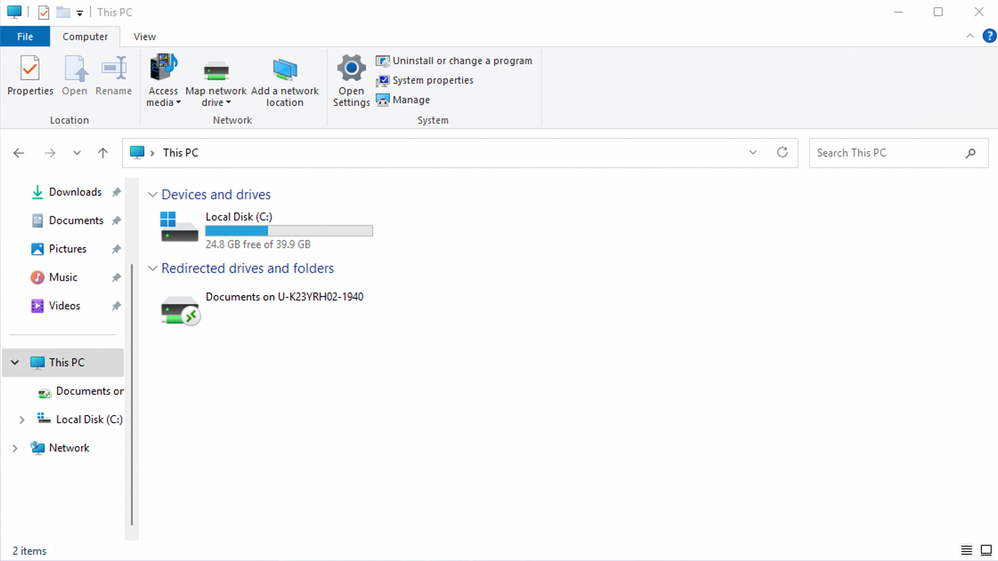This screenshot has width=998, height=561.
Task: Expand Local Disk (C:) tree node
Action: [22, 420]
